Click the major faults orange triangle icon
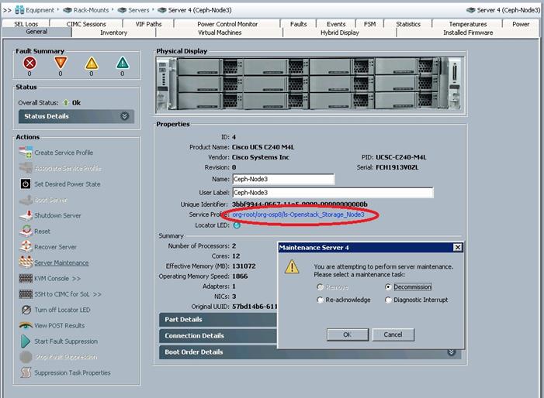 tap(61, 63)
